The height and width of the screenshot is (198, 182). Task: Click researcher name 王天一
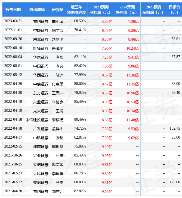(x=58, y=93)
